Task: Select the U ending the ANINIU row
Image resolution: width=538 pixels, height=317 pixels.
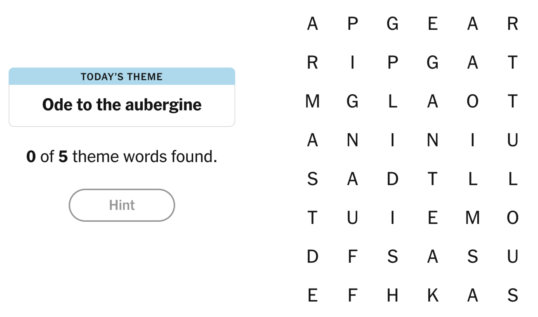Action: [513, 140]
